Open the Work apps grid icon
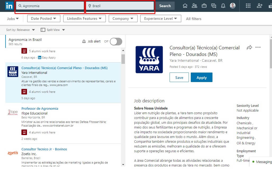 point(248,6)
